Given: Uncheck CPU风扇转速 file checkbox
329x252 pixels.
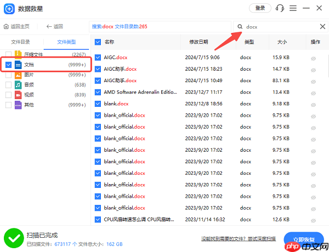Looking at the screenshot, I should 98,220.
